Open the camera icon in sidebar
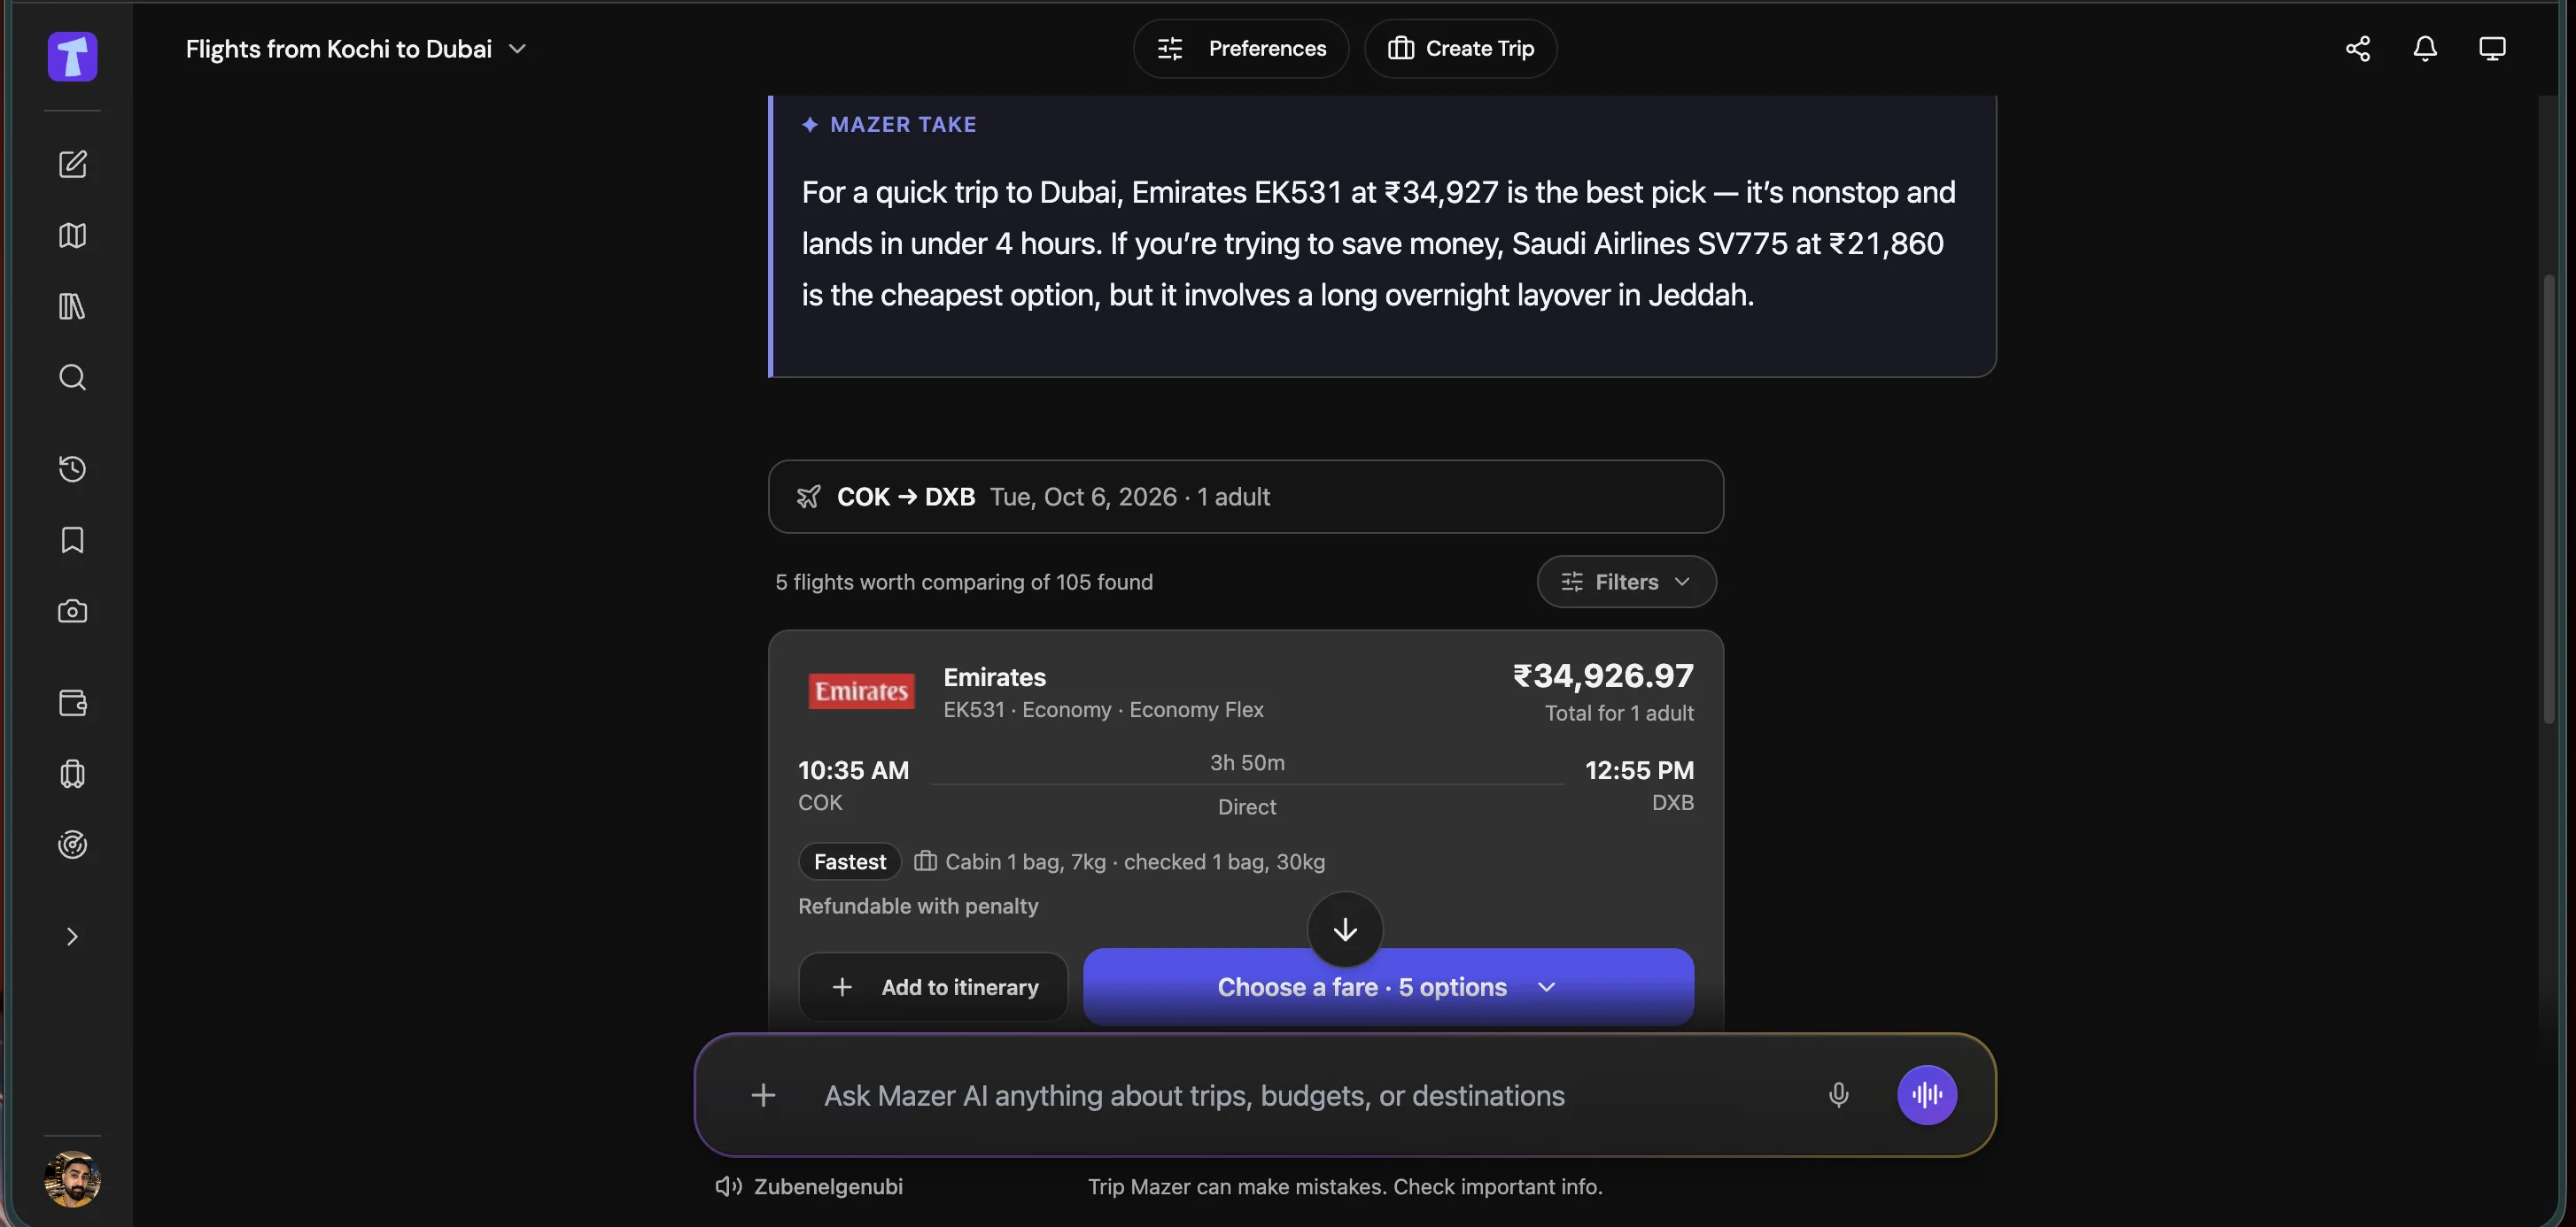This screenshot has width=2576, height=1227. (x=72, y=611)
